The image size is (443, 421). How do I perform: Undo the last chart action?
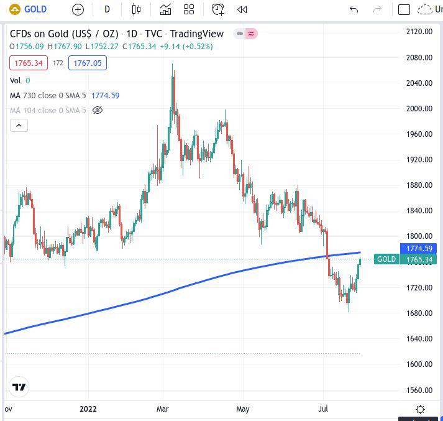point(354,9)
